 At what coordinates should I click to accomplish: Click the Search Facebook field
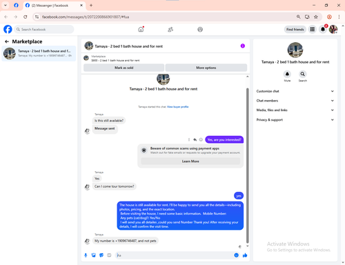[44, 30]
